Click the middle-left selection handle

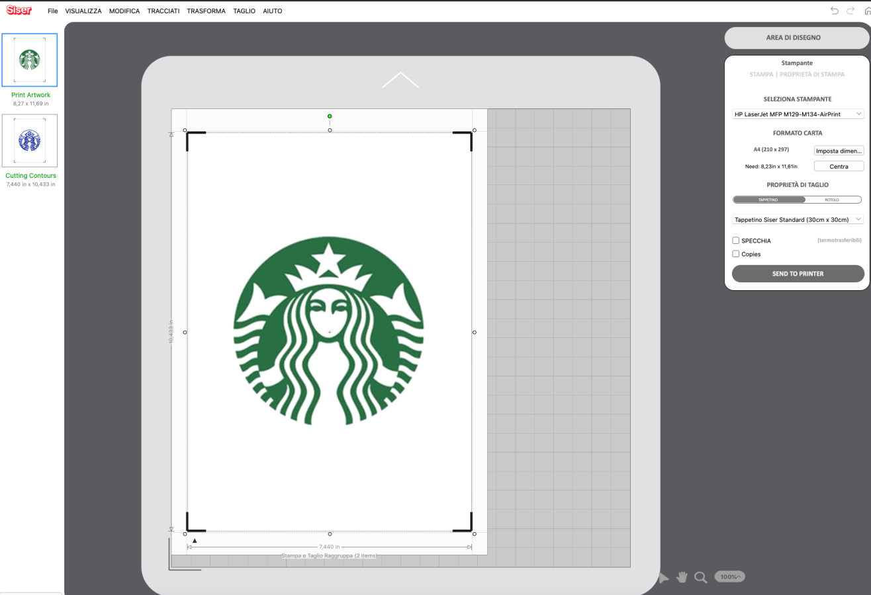tap(185, 333)
